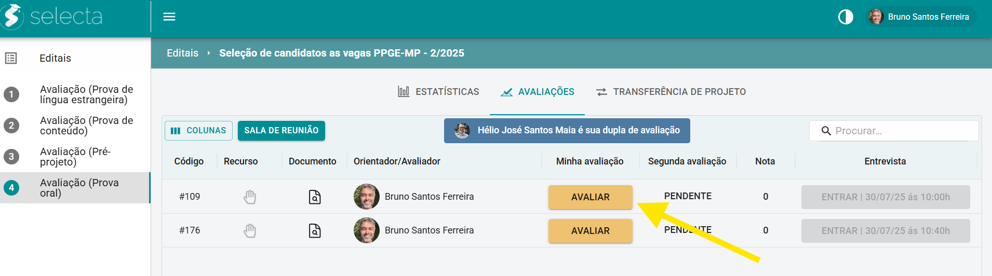Click the step 4 number circle icon
This screenshot has width=992, height=276.
click(11, 188)
